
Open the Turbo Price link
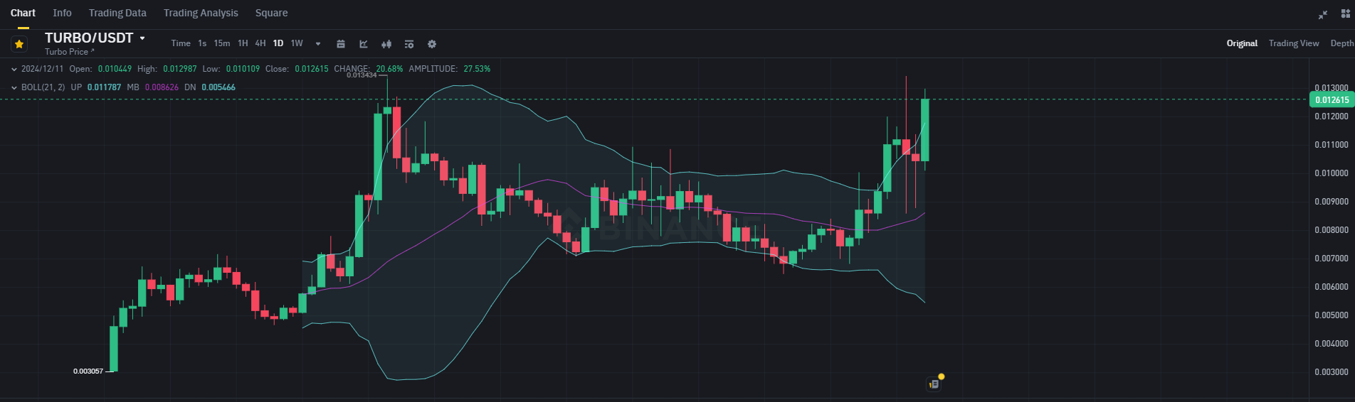point(69,52)
